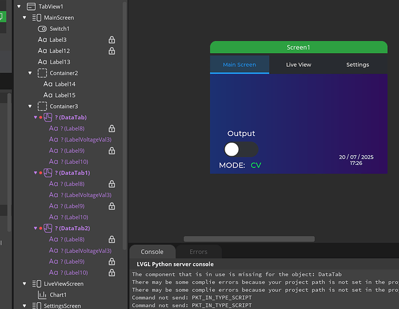
Task: Click the Output label in the preview
Action: (x=241, y=133)
